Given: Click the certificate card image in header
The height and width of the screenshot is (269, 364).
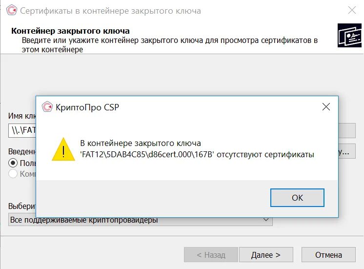Looking at the screenshot, I should click(349, 35).
